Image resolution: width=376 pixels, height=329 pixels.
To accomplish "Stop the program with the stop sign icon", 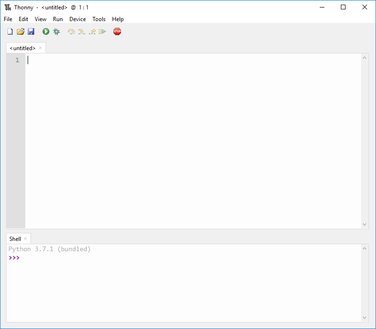I will point(117,31).
